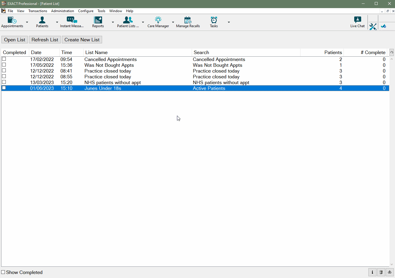Click the delete list trash icon
The width and height of the screenshot is (395, 278).
(381, 272)
